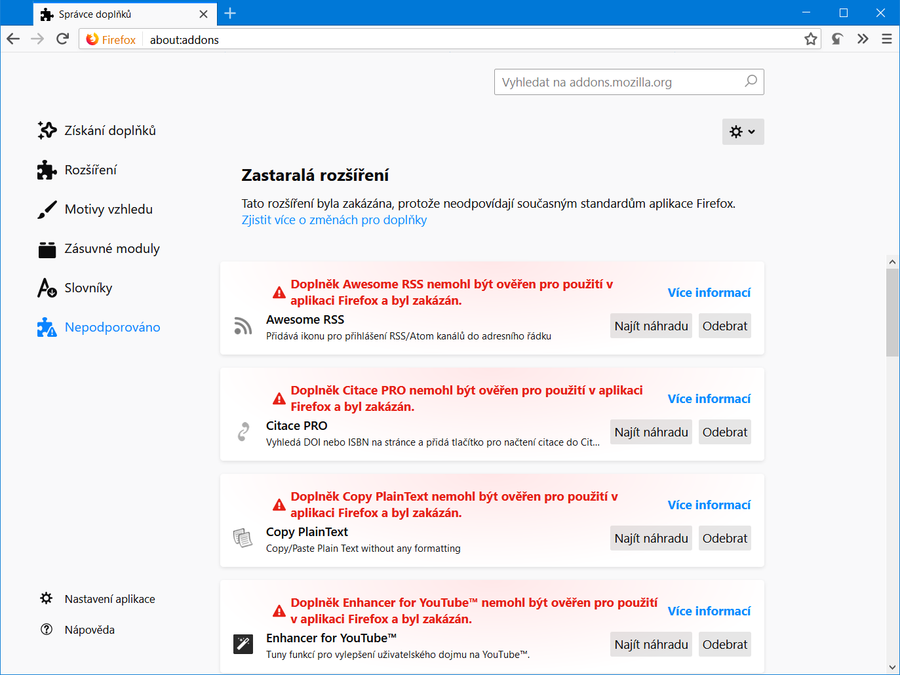Click the Copy PlainText addon icon

pyautogui.click(x=243, y=538)
